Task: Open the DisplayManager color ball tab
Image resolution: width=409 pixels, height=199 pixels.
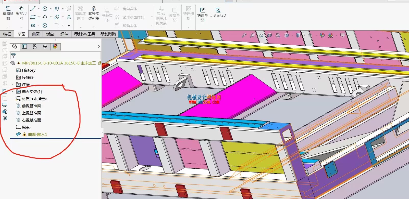Action: (x=55, y=46)
